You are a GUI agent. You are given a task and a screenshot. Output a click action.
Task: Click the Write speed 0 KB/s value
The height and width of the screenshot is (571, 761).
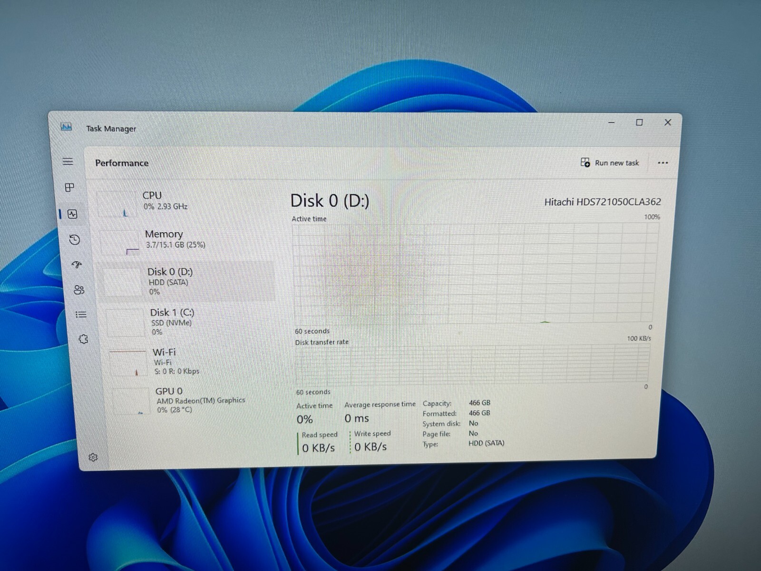(x=371, y=447)
